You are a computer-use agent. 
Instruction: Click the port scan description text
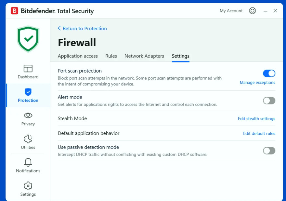[x=140, y=81]
